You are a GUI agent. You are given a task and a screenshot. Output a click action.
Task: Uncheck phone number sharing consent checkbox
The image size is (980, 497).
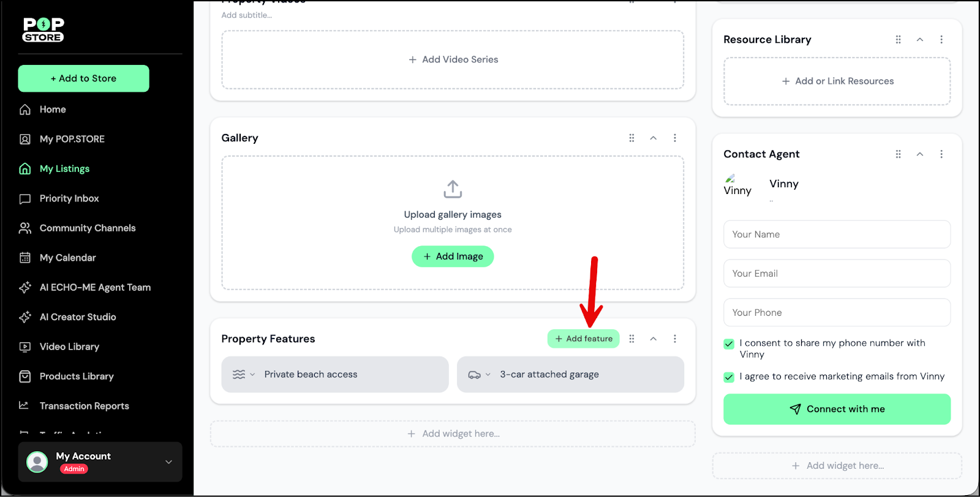729,344
